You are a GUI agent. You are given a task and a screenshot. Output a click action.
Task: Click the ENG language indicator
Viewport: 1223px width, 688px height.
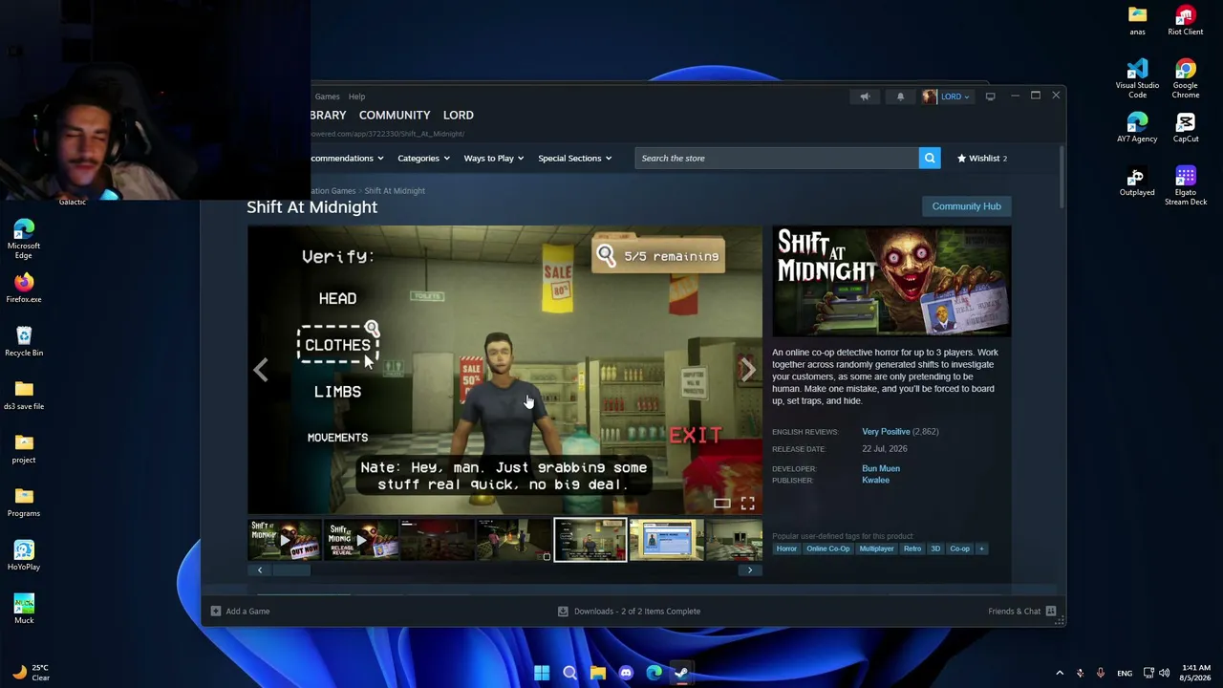click(x=1125, y=673)
